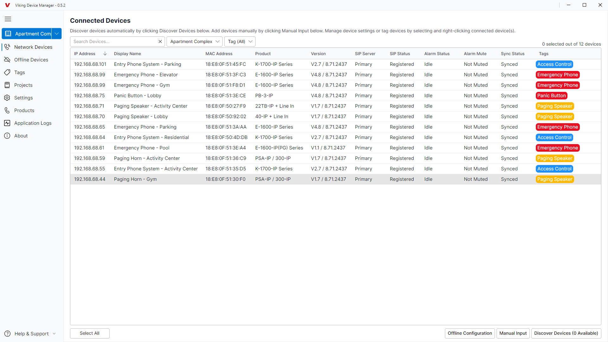Viewport: 608px width, 342px height.
Task: Click the Application Logs chart icon
Action: coord(7,123)
